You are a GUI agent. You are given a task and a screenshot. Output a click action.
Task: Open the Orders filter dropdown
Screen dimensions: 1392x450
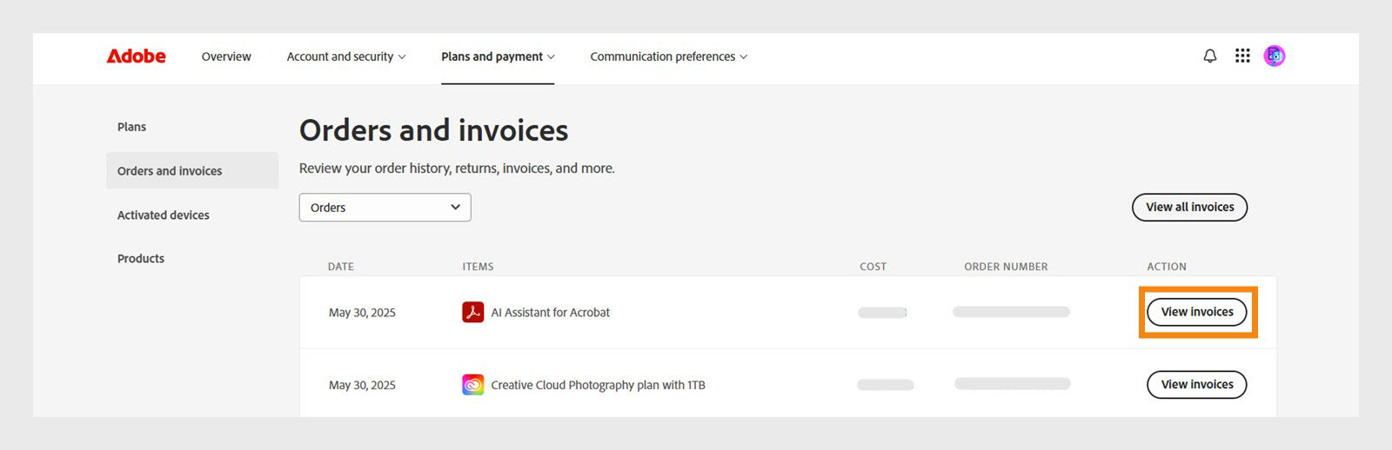pos(385,208)
